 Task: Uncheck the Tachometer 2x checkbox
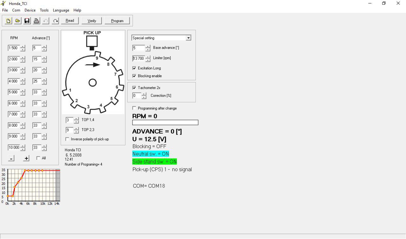134,88
